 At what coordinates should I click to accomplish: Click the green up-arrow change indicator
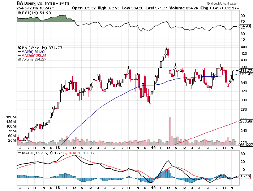(x=238, y=8)
